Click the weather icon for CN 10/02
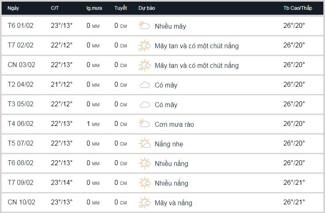Image resolution: width=325 pixels, height=213 pixels. (144, 202)
